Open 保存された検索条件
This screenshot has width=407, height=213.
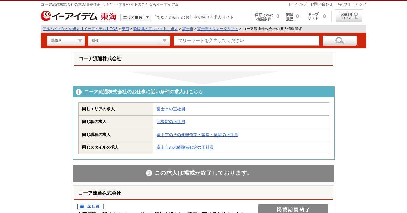pos(267,17)
